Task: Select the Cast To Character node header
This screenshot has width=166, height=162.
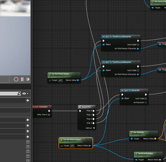Action: pyautogui.click(x=134, y=90)
